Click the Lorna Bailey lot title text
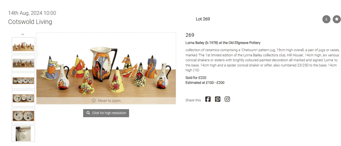The image size is (341, 146). [x=223, y=43]
